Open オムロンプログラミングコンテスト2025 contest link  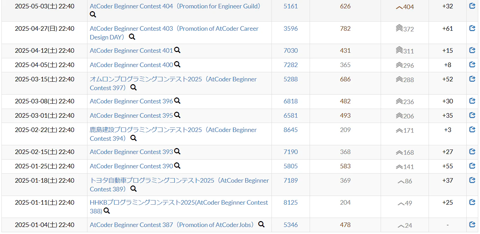(x=173, y=83)
